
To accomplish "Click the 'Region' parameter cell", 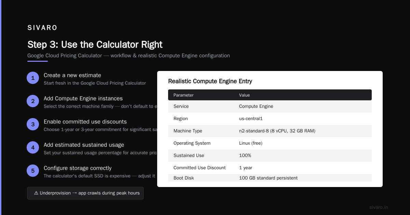I will tap(181, 119).
